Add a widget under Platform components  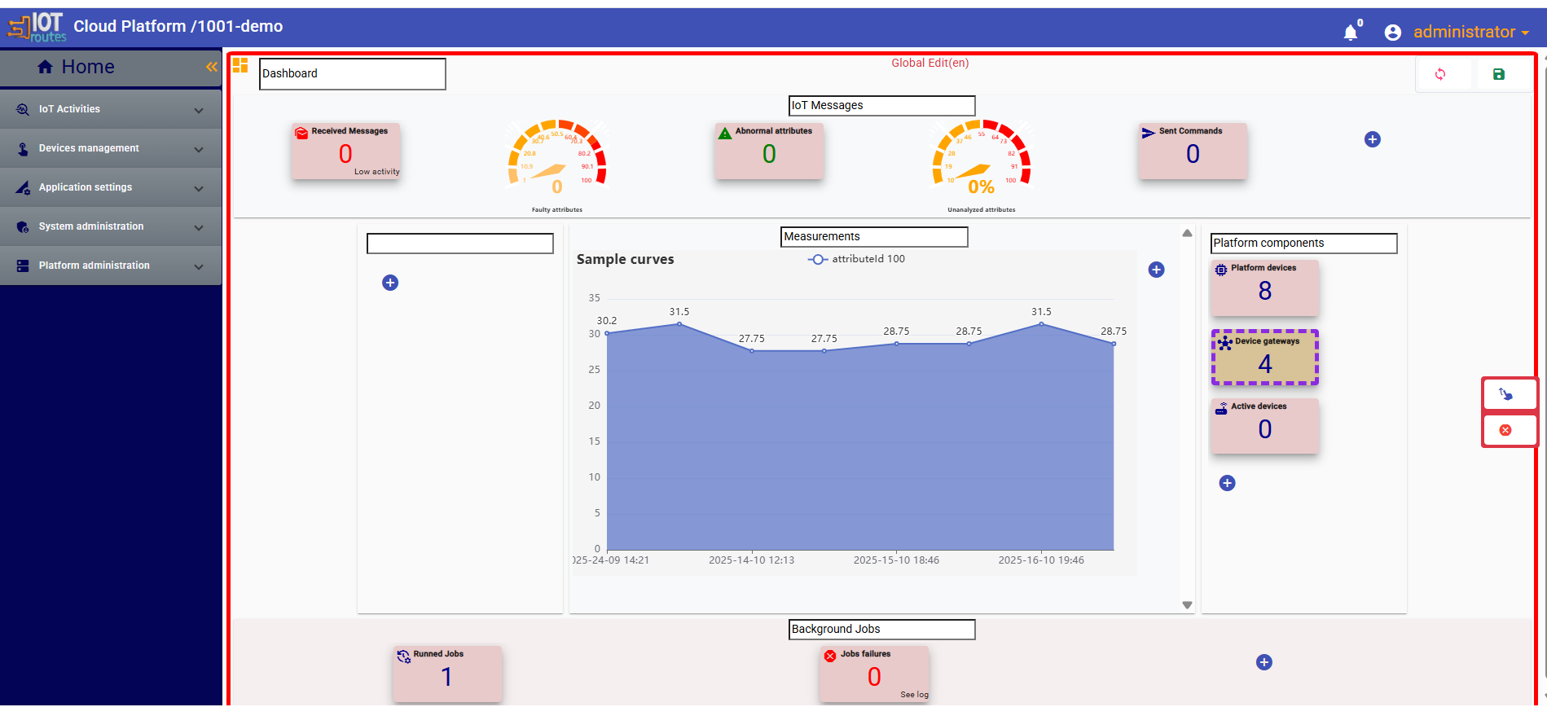[x=1227, y=483]
